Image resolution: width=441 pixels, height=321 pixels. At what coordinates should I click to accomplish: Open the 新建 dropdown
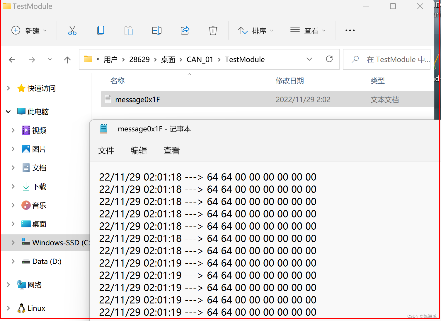pos(29,30)
